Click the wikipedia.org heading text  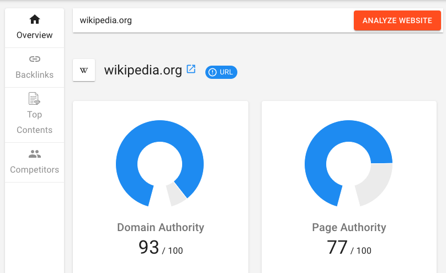(x=143, y=70)
